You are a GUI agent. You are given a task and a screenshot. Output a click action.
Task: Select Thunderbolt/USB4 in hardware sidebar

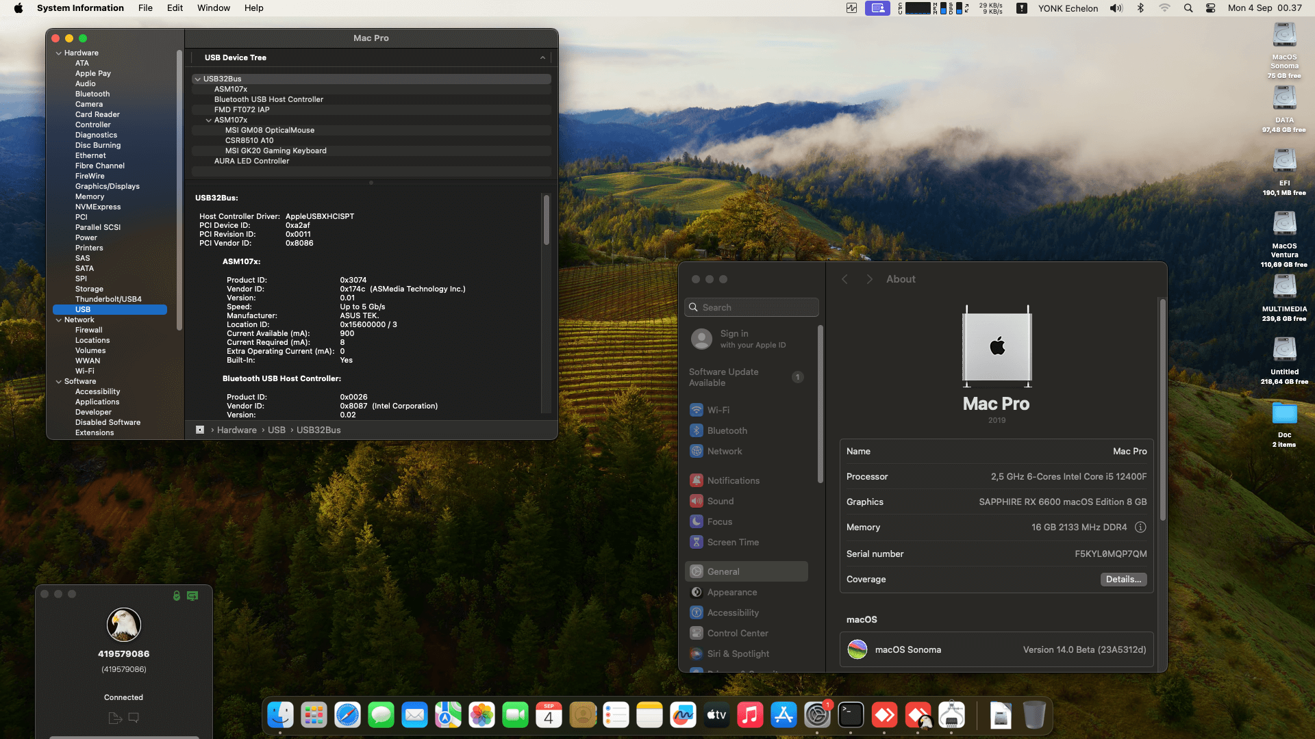pos(108,300)
